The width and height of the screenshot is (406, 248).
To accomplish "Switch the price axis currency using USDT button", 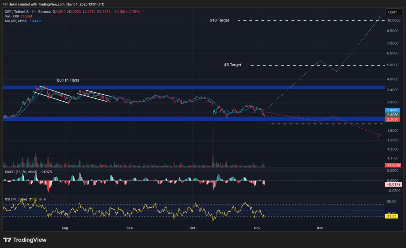I will coord(393,12).
